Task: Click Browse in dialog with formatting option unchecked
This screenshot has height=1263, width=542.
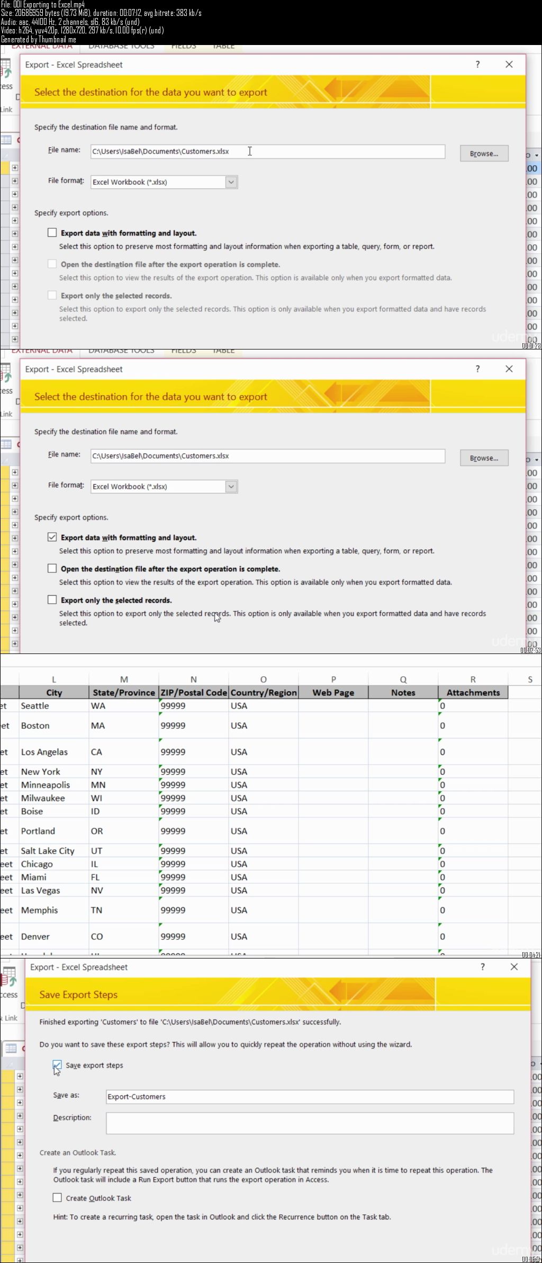Action: coord(484,154)
